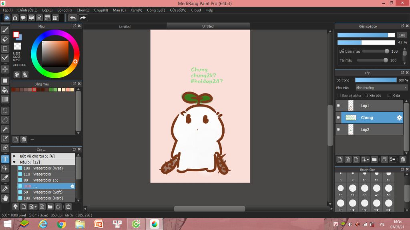Select the Text tool
Screen dimensions: 410x230
tap(5, 159)
